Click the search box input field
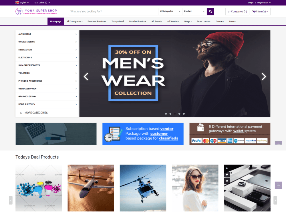Screen dimensions: 286x215 (113, 11)
